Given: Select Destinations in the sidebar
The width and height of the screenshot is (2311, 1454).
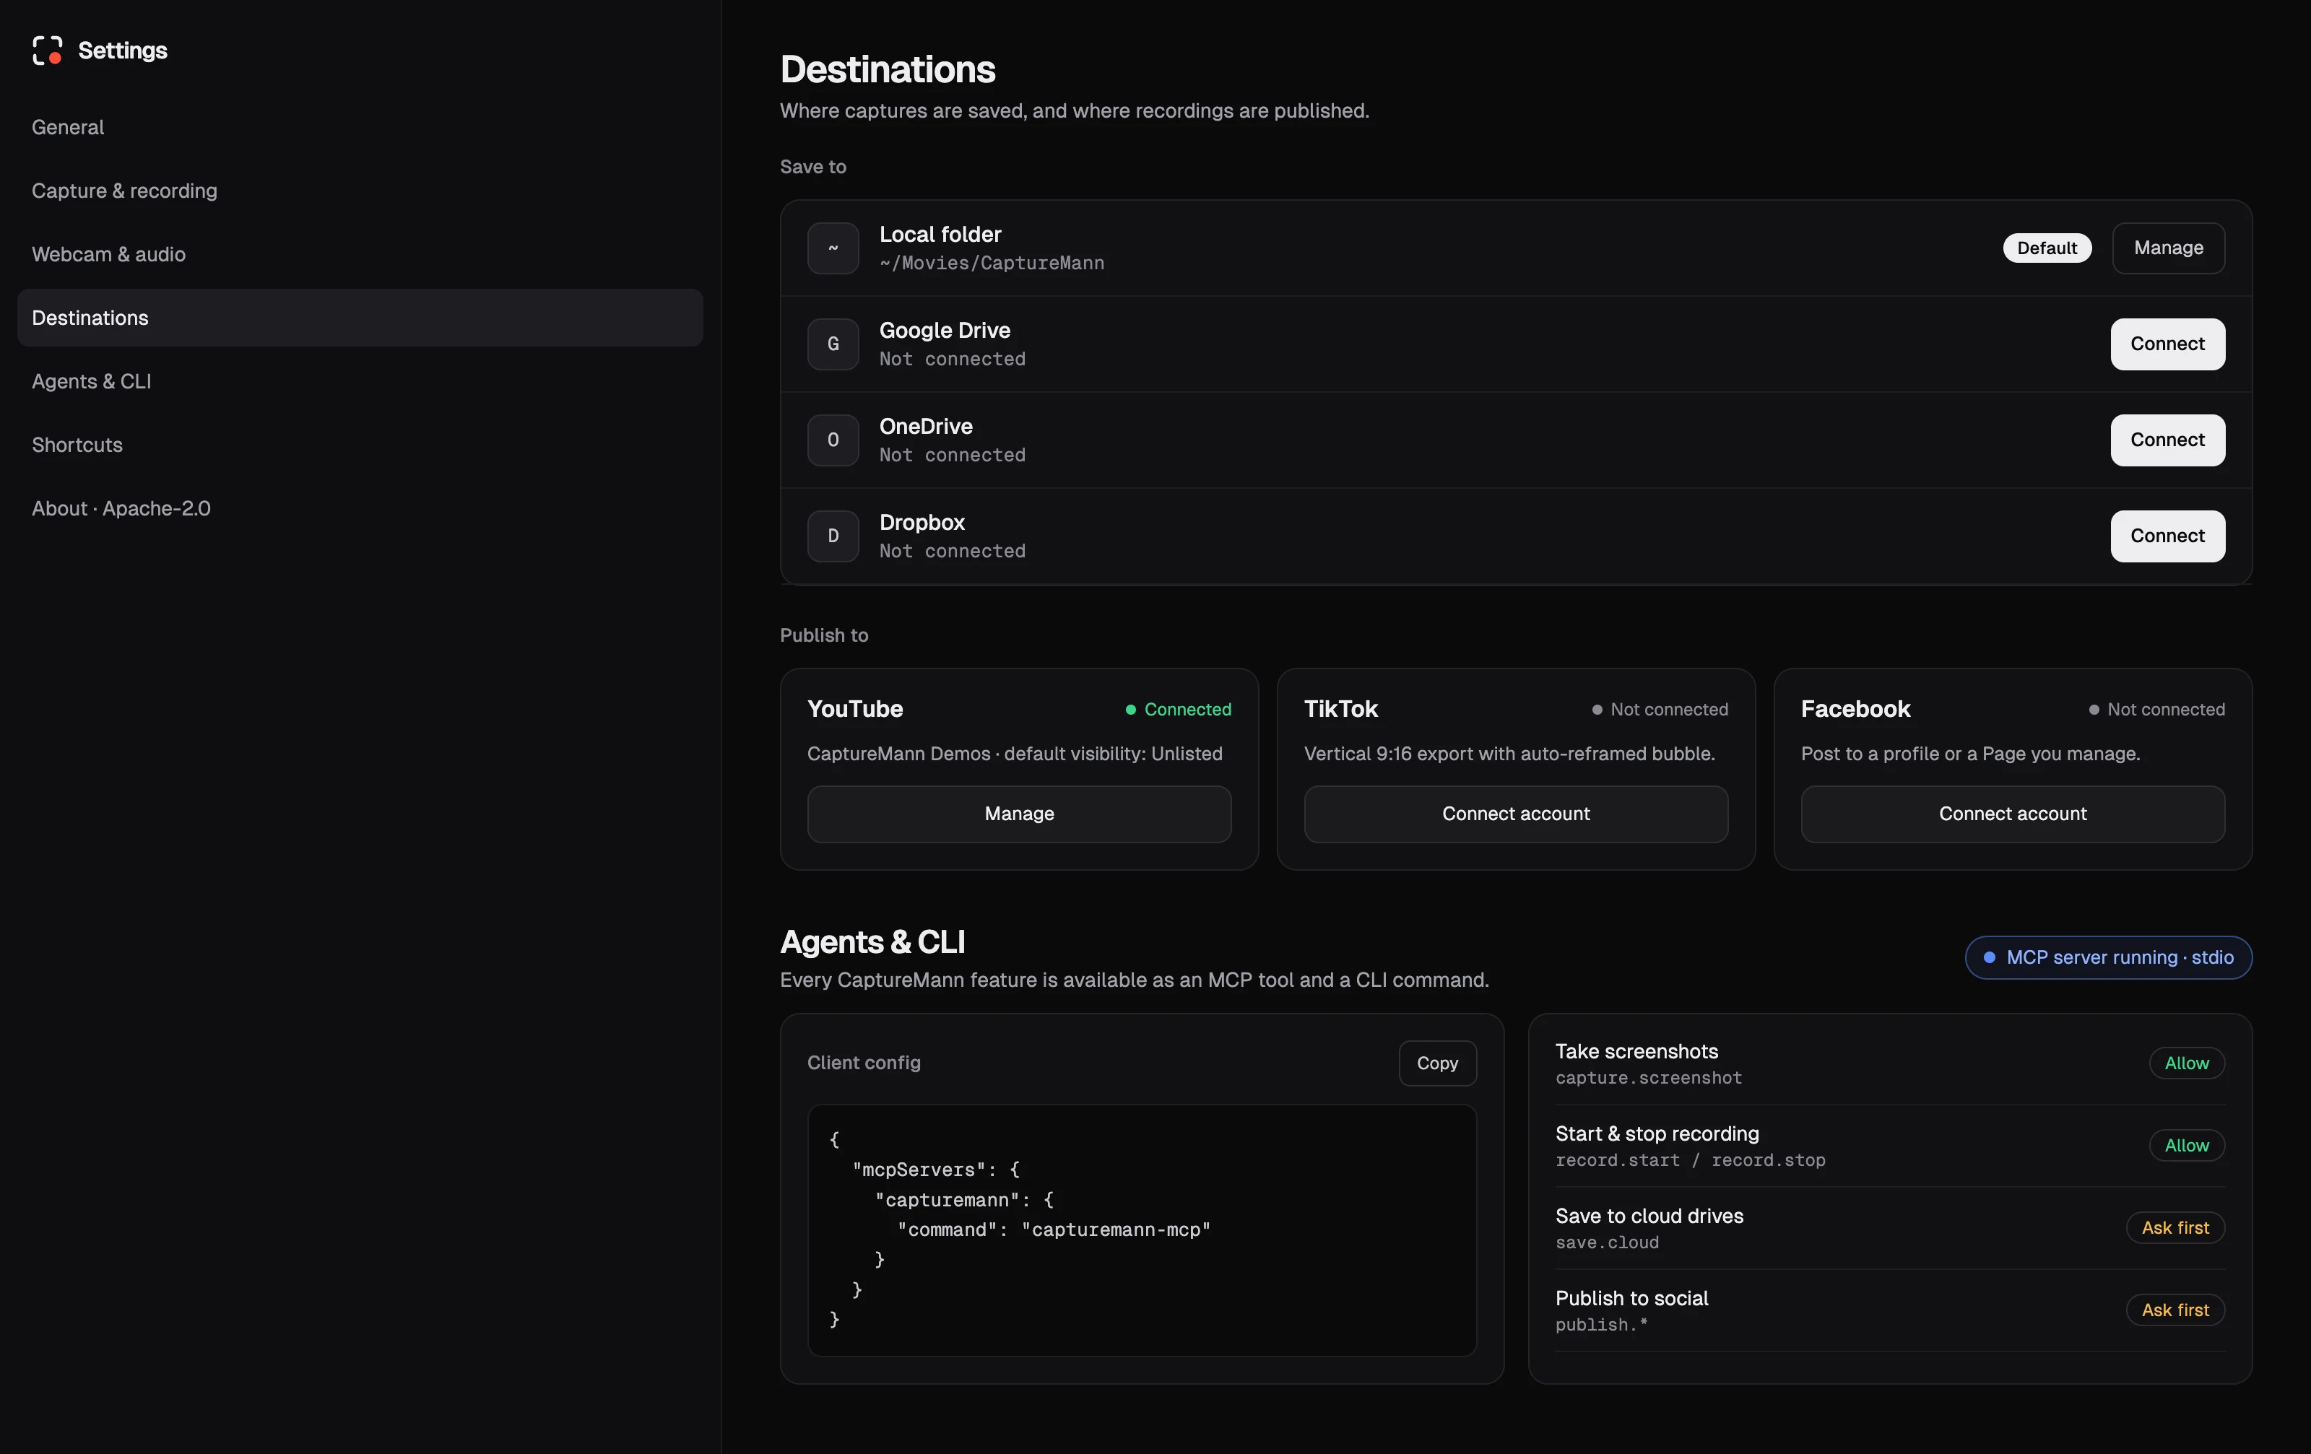Looking at the screenshot, I should [x=360, y=318].
